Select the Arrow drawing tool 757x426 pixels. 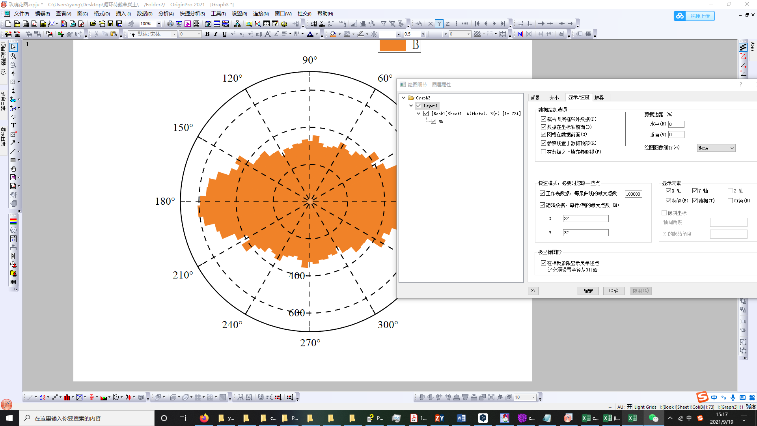pyautogui.click(x=13, y=143)
